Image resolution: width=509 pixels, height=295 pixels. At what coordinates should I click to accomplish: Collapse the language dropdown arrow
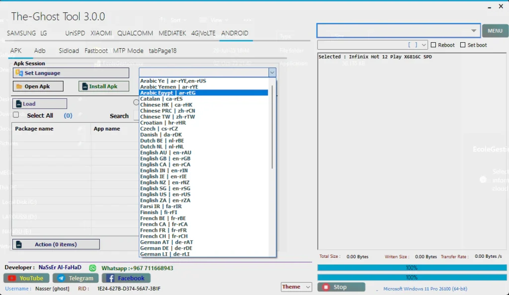pyautogui.click(x=272, y=73)
